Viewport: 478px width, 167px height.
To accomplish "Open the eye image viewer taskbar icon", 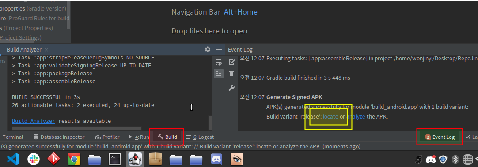I will coord(237,159).
